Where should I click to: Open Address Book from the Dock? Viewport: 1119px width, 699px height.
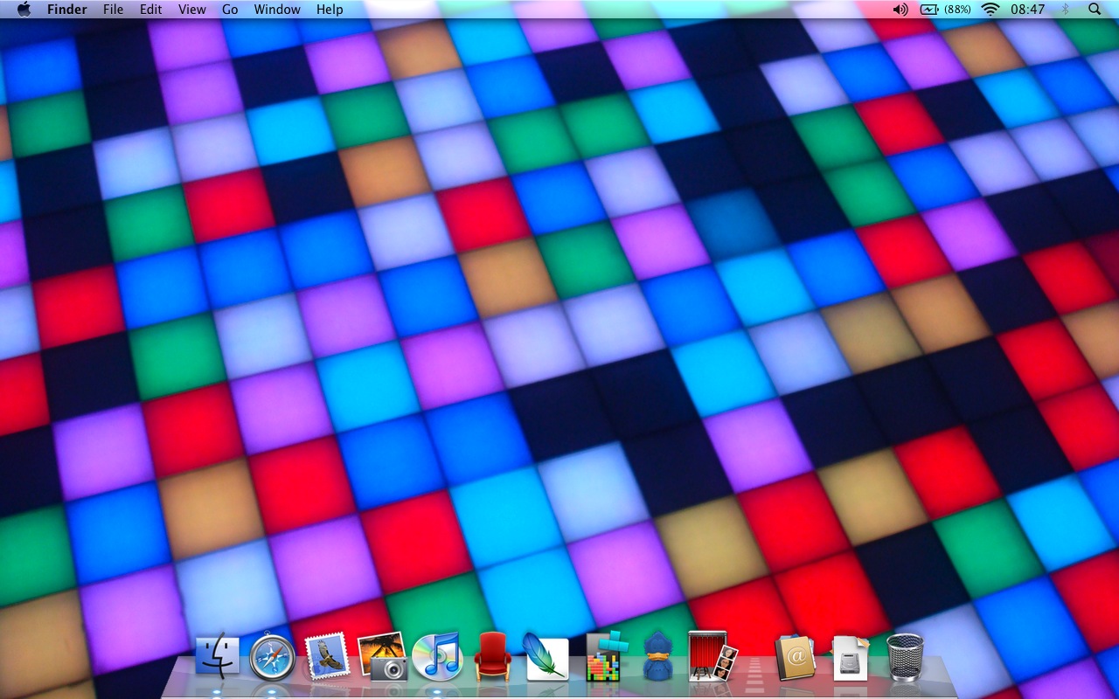tap(795, 656)
